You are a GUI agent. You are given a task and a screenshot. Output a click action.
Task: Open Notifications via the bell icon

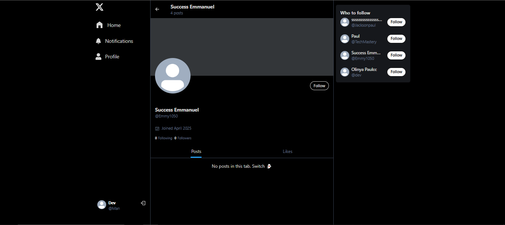pyautogui.click(x=98, y=41)
